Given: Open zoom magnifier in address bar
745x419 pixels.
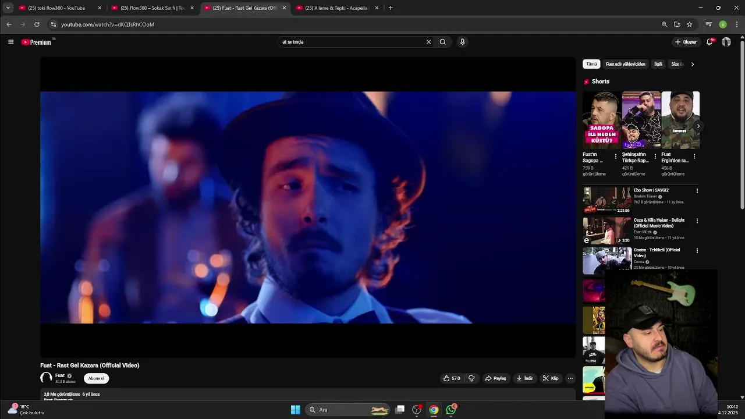Looking at the screenshot, I should pos(664,24).
